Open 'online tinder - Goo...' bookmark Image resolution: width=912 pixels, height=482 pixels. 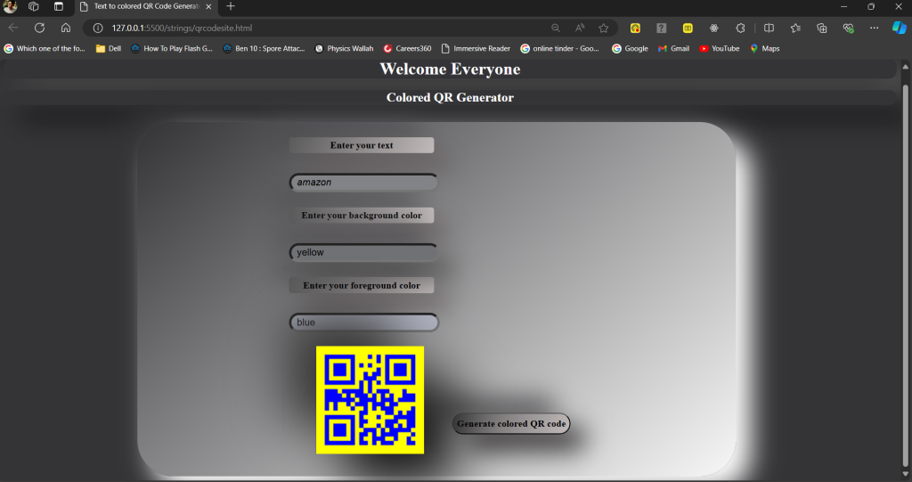click(x=559, y=49)
